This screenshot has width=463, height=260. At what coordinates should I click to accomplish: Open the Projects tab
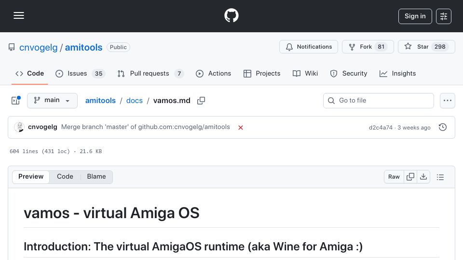pos(261,73)
